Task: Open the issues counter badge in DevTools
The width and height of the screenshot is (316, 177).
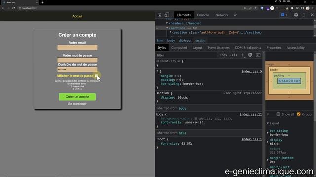Action: [284, 15]
